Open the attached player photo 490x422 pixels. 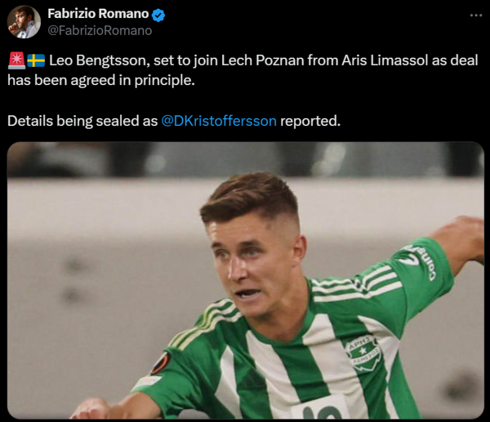245,282
